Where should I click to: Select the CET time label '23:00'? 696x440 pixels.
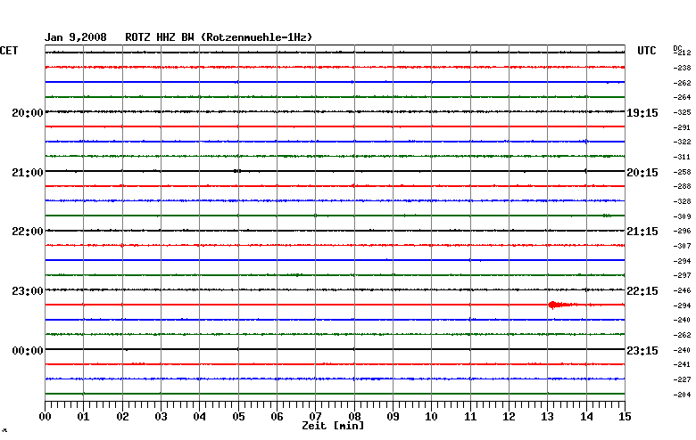(x=28, y=291)
